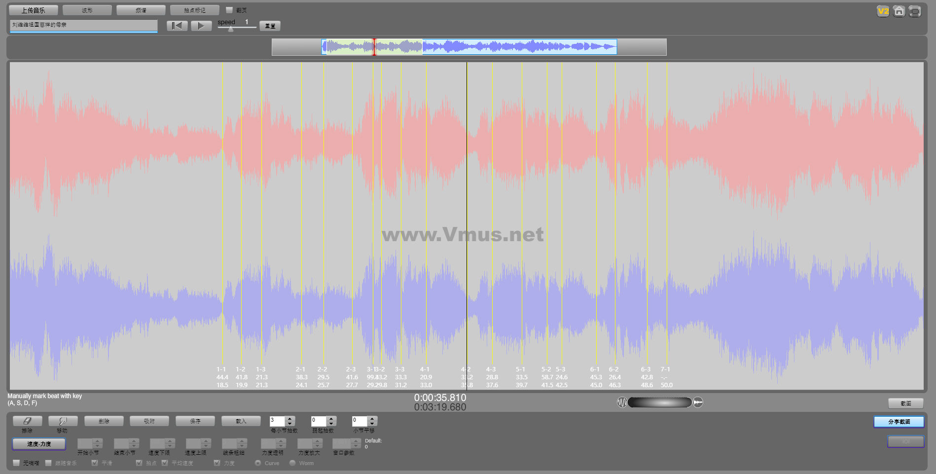Viewport: 936px width, 474px height.
Task: Switch to the 频谱 spectrum view
Action: click(141, 10)
